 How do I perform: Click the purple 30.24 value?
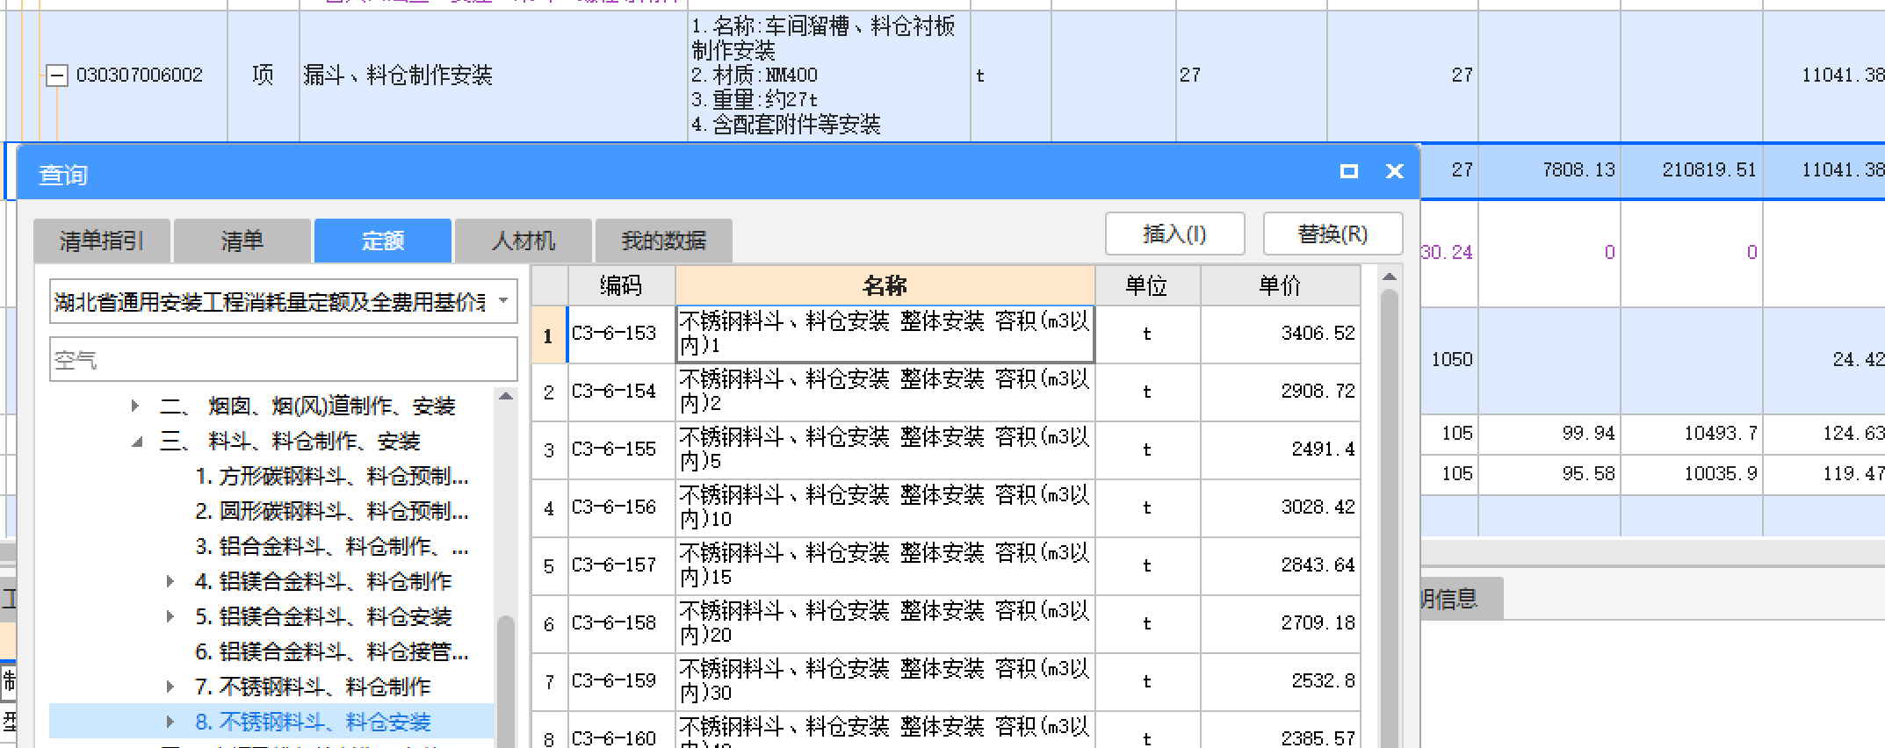coord(1447,253)
